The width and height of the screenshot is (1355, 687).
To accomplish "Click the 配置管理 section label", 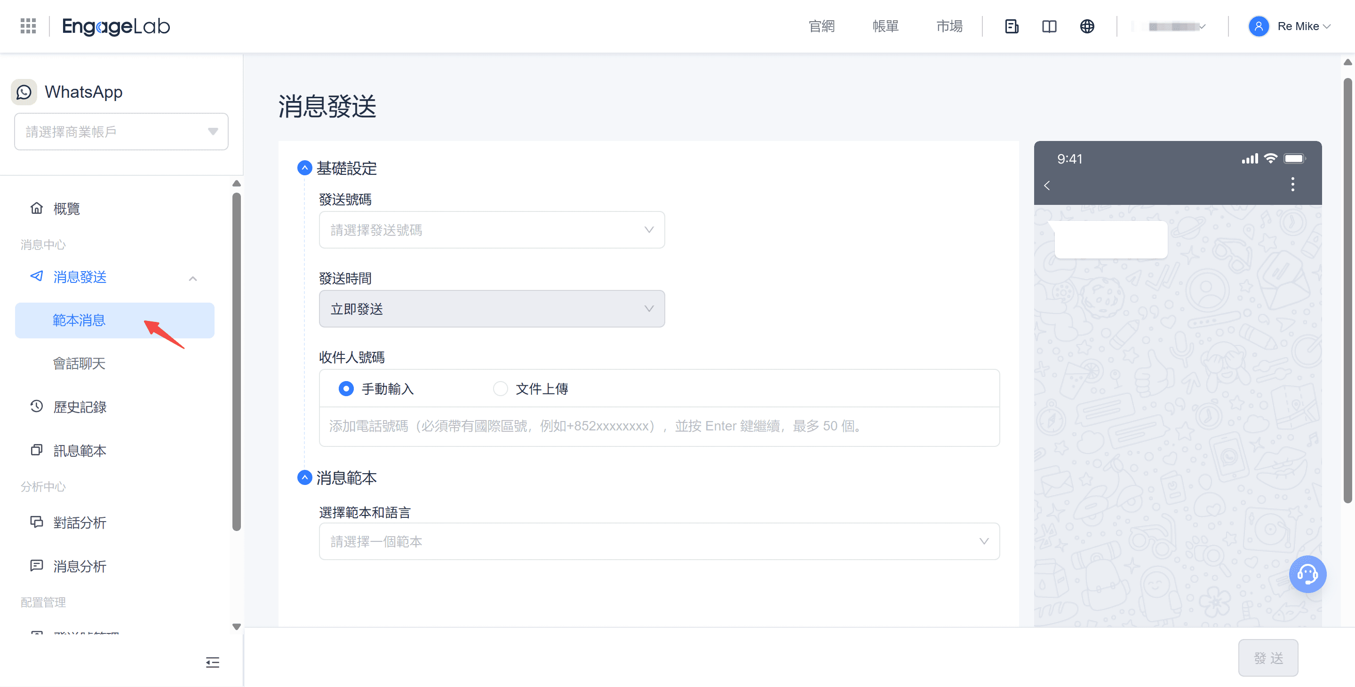I will click(43, 602).
